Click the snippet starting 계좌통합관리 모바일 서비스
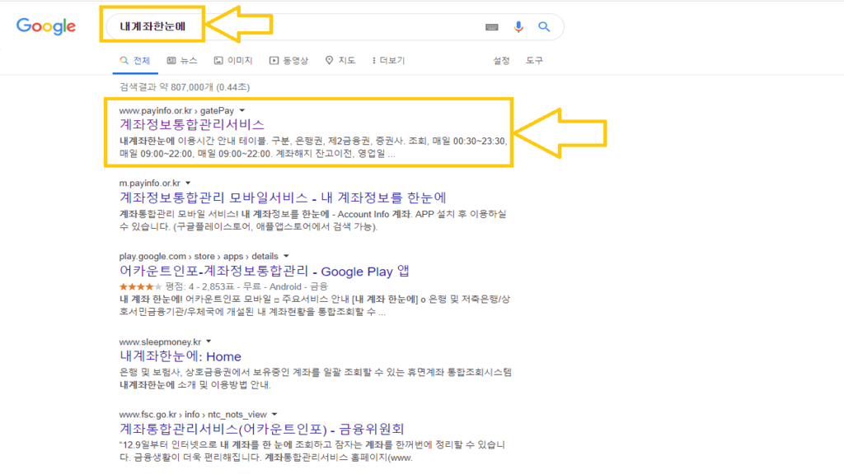 pyautogui.click(x=312, y=221)
